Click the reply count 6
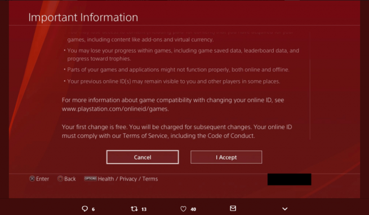 click(93, 209)
